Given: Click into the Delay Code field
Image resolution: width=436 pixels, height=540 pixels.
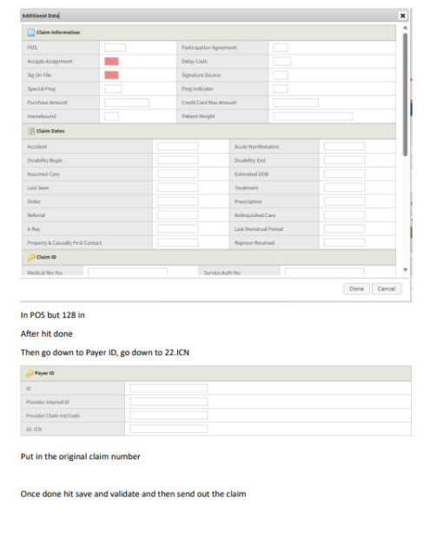Looking at the screenshot, I should tap(282, 62).
